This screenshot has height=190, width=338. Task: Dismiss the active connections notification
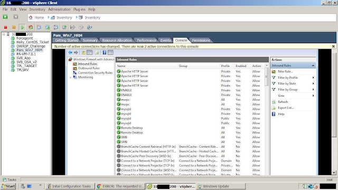(333, 46)
